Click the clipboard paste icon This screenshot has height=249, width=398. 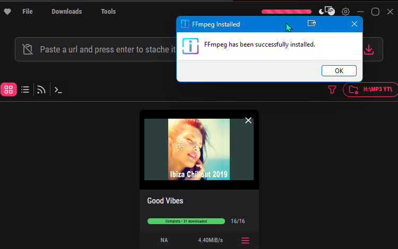click(28, 49)
